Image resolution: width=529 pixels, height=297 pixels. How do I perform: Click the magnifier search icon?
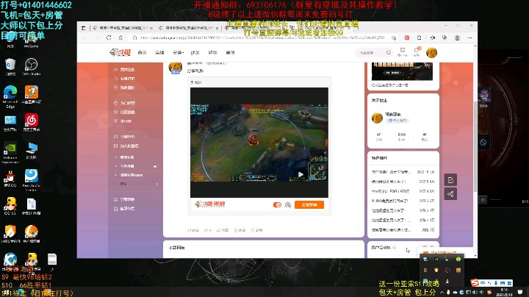click(389, 53)
